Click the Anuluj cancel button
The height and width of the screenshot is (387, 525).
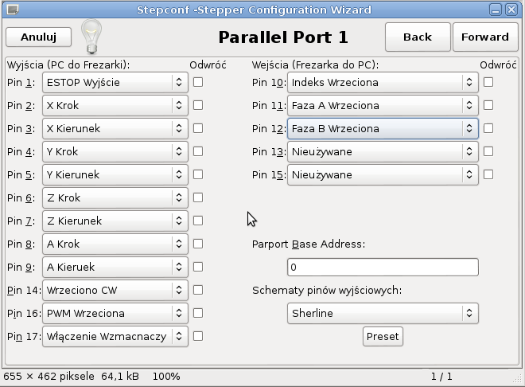(38, 37)
